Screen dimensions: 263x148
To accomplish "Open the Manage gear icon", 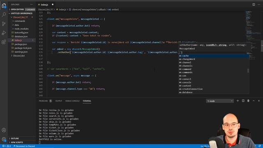I will 4,139.
